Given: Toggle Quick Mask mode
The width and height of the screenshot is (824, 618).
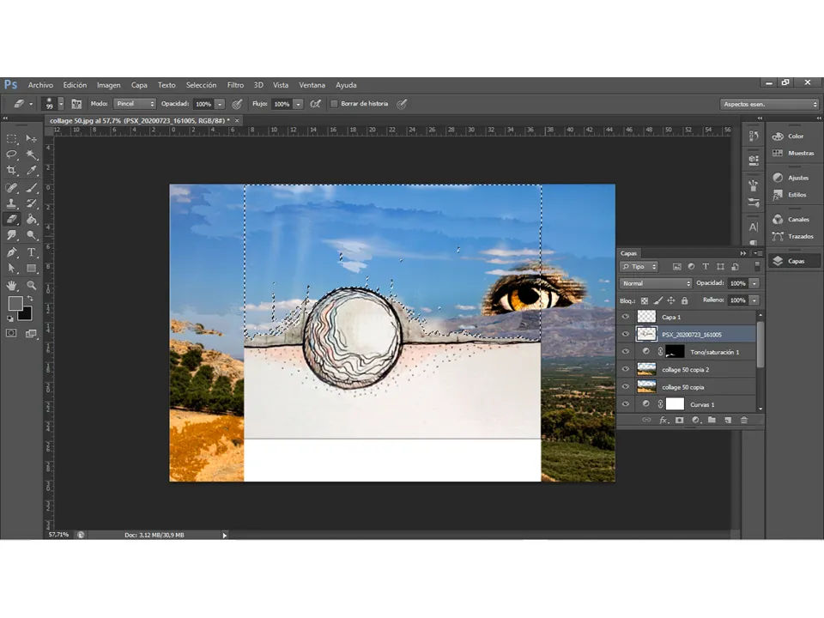Looking at the screenshot, I should [11, 333].
